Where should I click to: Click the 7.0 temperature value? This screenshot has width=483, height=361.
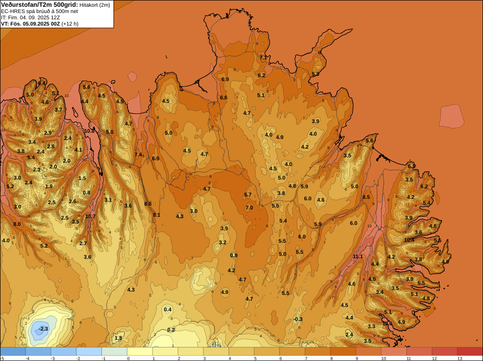[249, 208]
